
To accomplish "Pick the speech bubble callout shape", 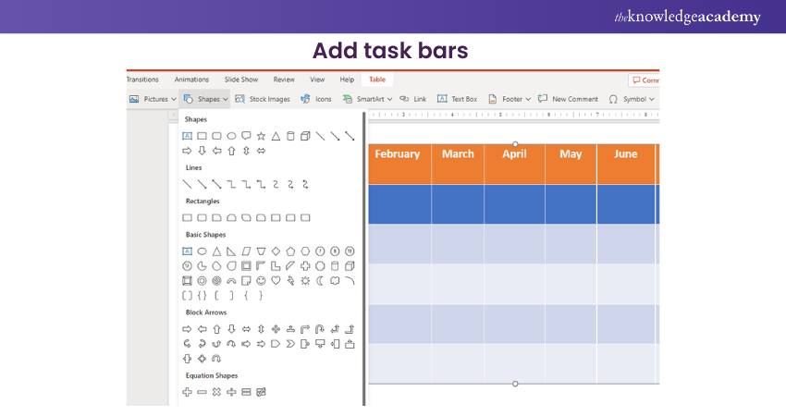I will click(246, 136).
